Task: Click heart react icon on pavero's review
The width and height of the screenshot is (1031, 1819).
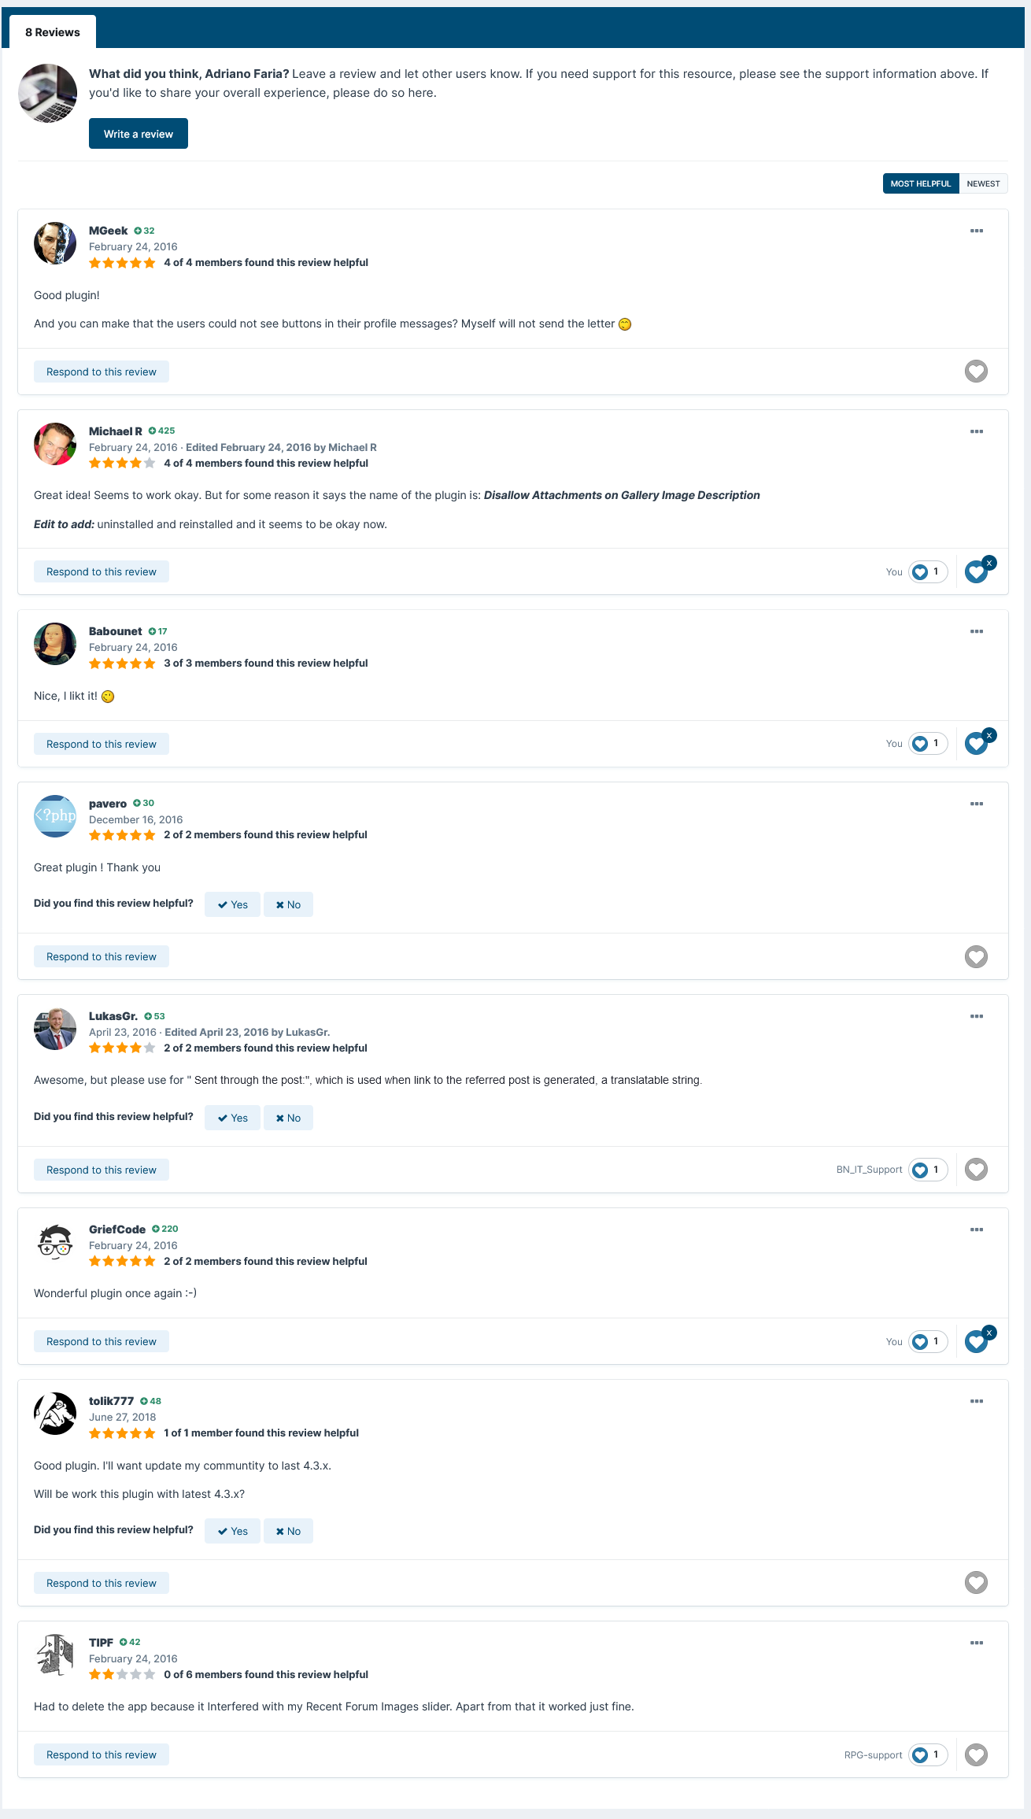Action: pyautogui.click(x=976, y=956)
